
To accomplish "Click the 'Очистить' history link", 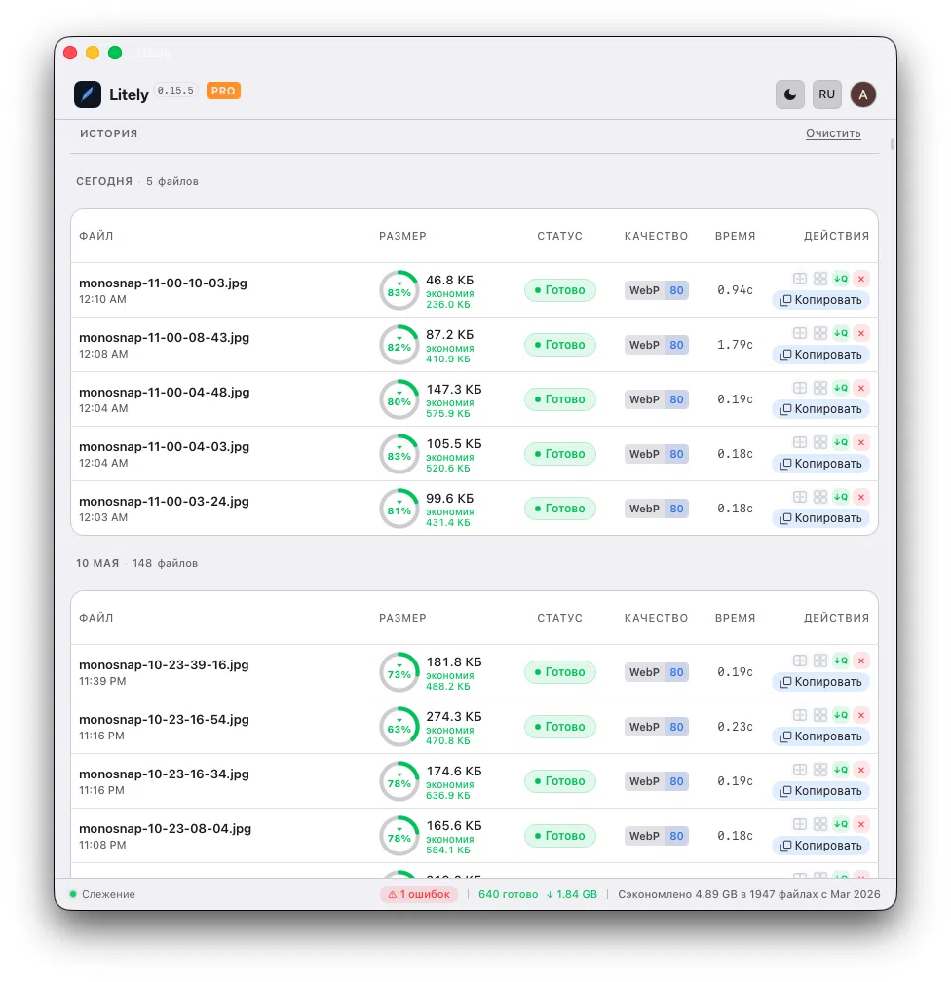I will pos(832,133).
